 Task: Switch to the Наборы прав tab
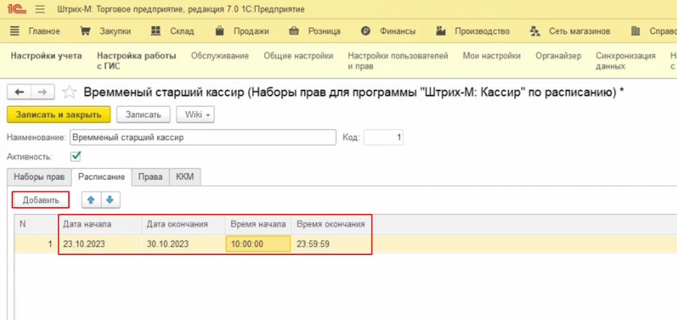click(39, 177)
